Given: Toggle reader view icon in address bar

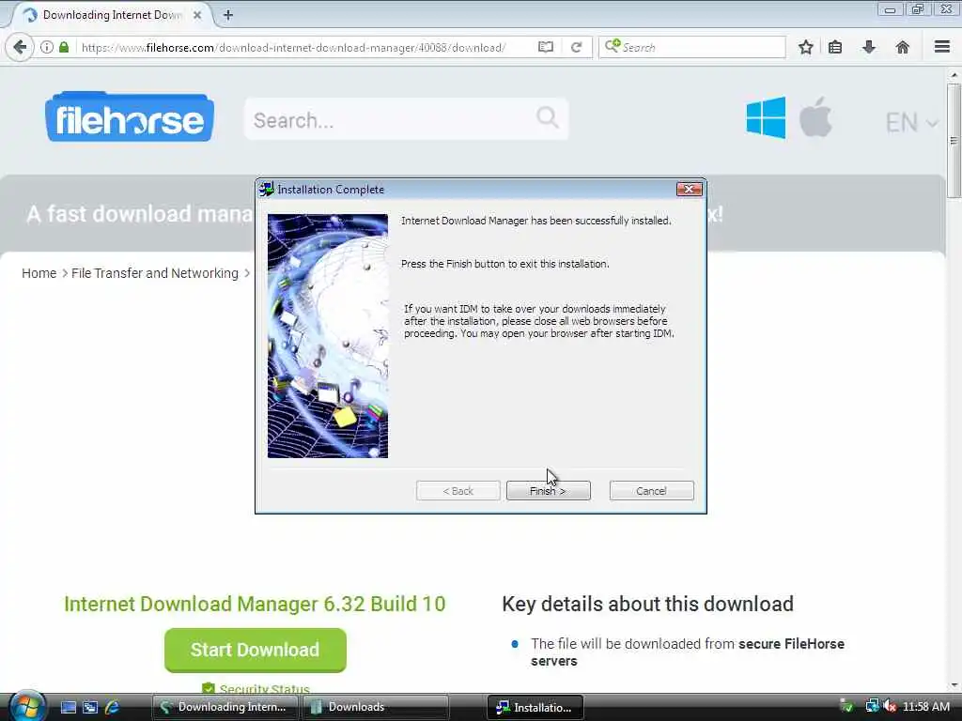Looking at the screenshot, I should point(546,47).
